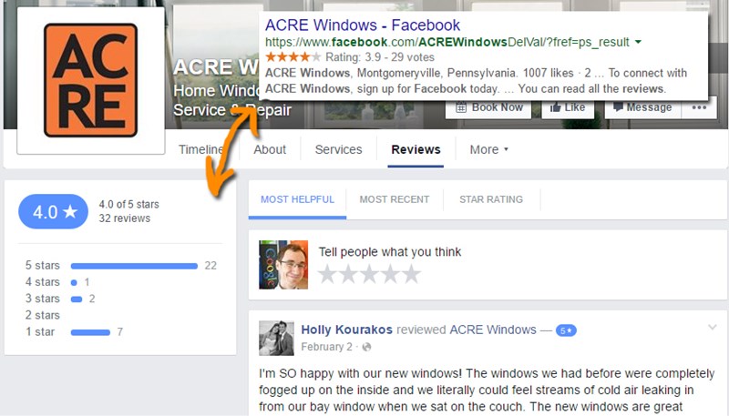Filter reviews by Star Rating
The width and height of the screenshot is (729, 416).
[x=490, y=199]
